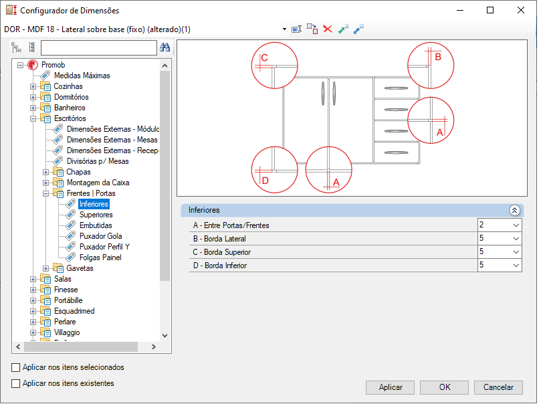Click the folder icon beside Escritórios

45,118
